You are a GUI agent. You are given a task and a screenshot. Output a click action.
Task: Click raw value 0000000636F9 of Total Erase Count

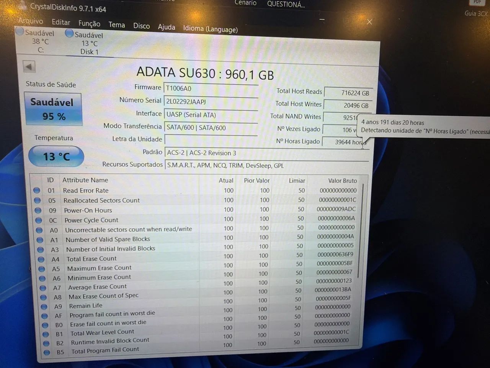tap(335, 254)
